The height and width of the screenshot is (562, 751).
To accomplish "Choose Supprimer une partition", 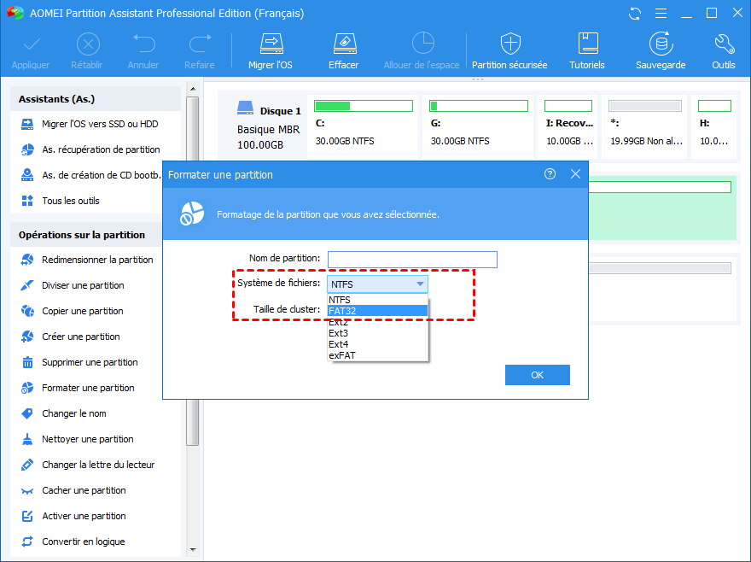I will click(x=79, y=362).
